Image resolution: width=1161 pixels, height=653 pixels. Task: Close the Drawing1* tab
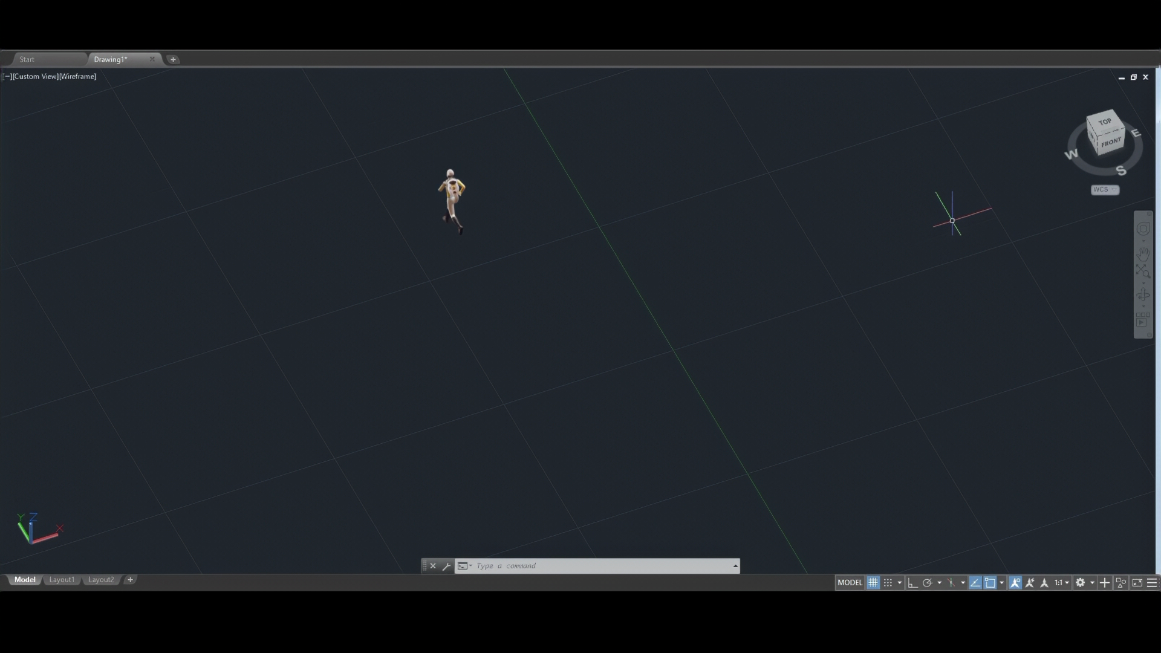[152, 59]
